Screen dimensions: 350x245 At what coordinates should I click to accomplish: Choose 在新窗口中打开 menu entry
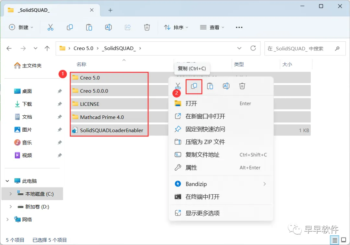pyautogui.click(x=221, y=116)
